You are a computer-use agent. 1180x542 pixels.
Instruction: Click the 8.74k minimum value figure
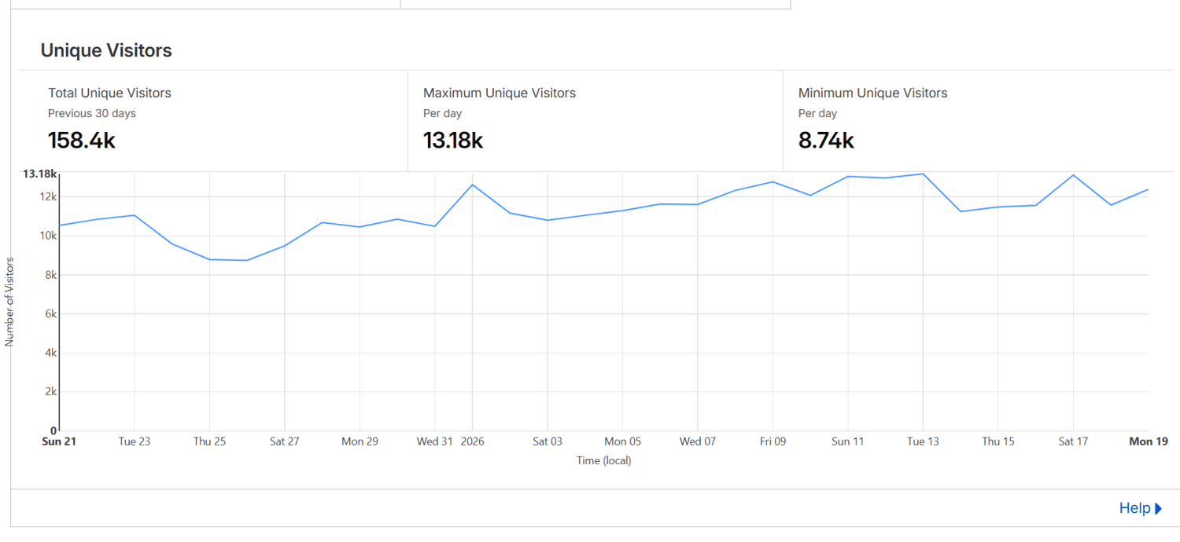tap(826, 141)
